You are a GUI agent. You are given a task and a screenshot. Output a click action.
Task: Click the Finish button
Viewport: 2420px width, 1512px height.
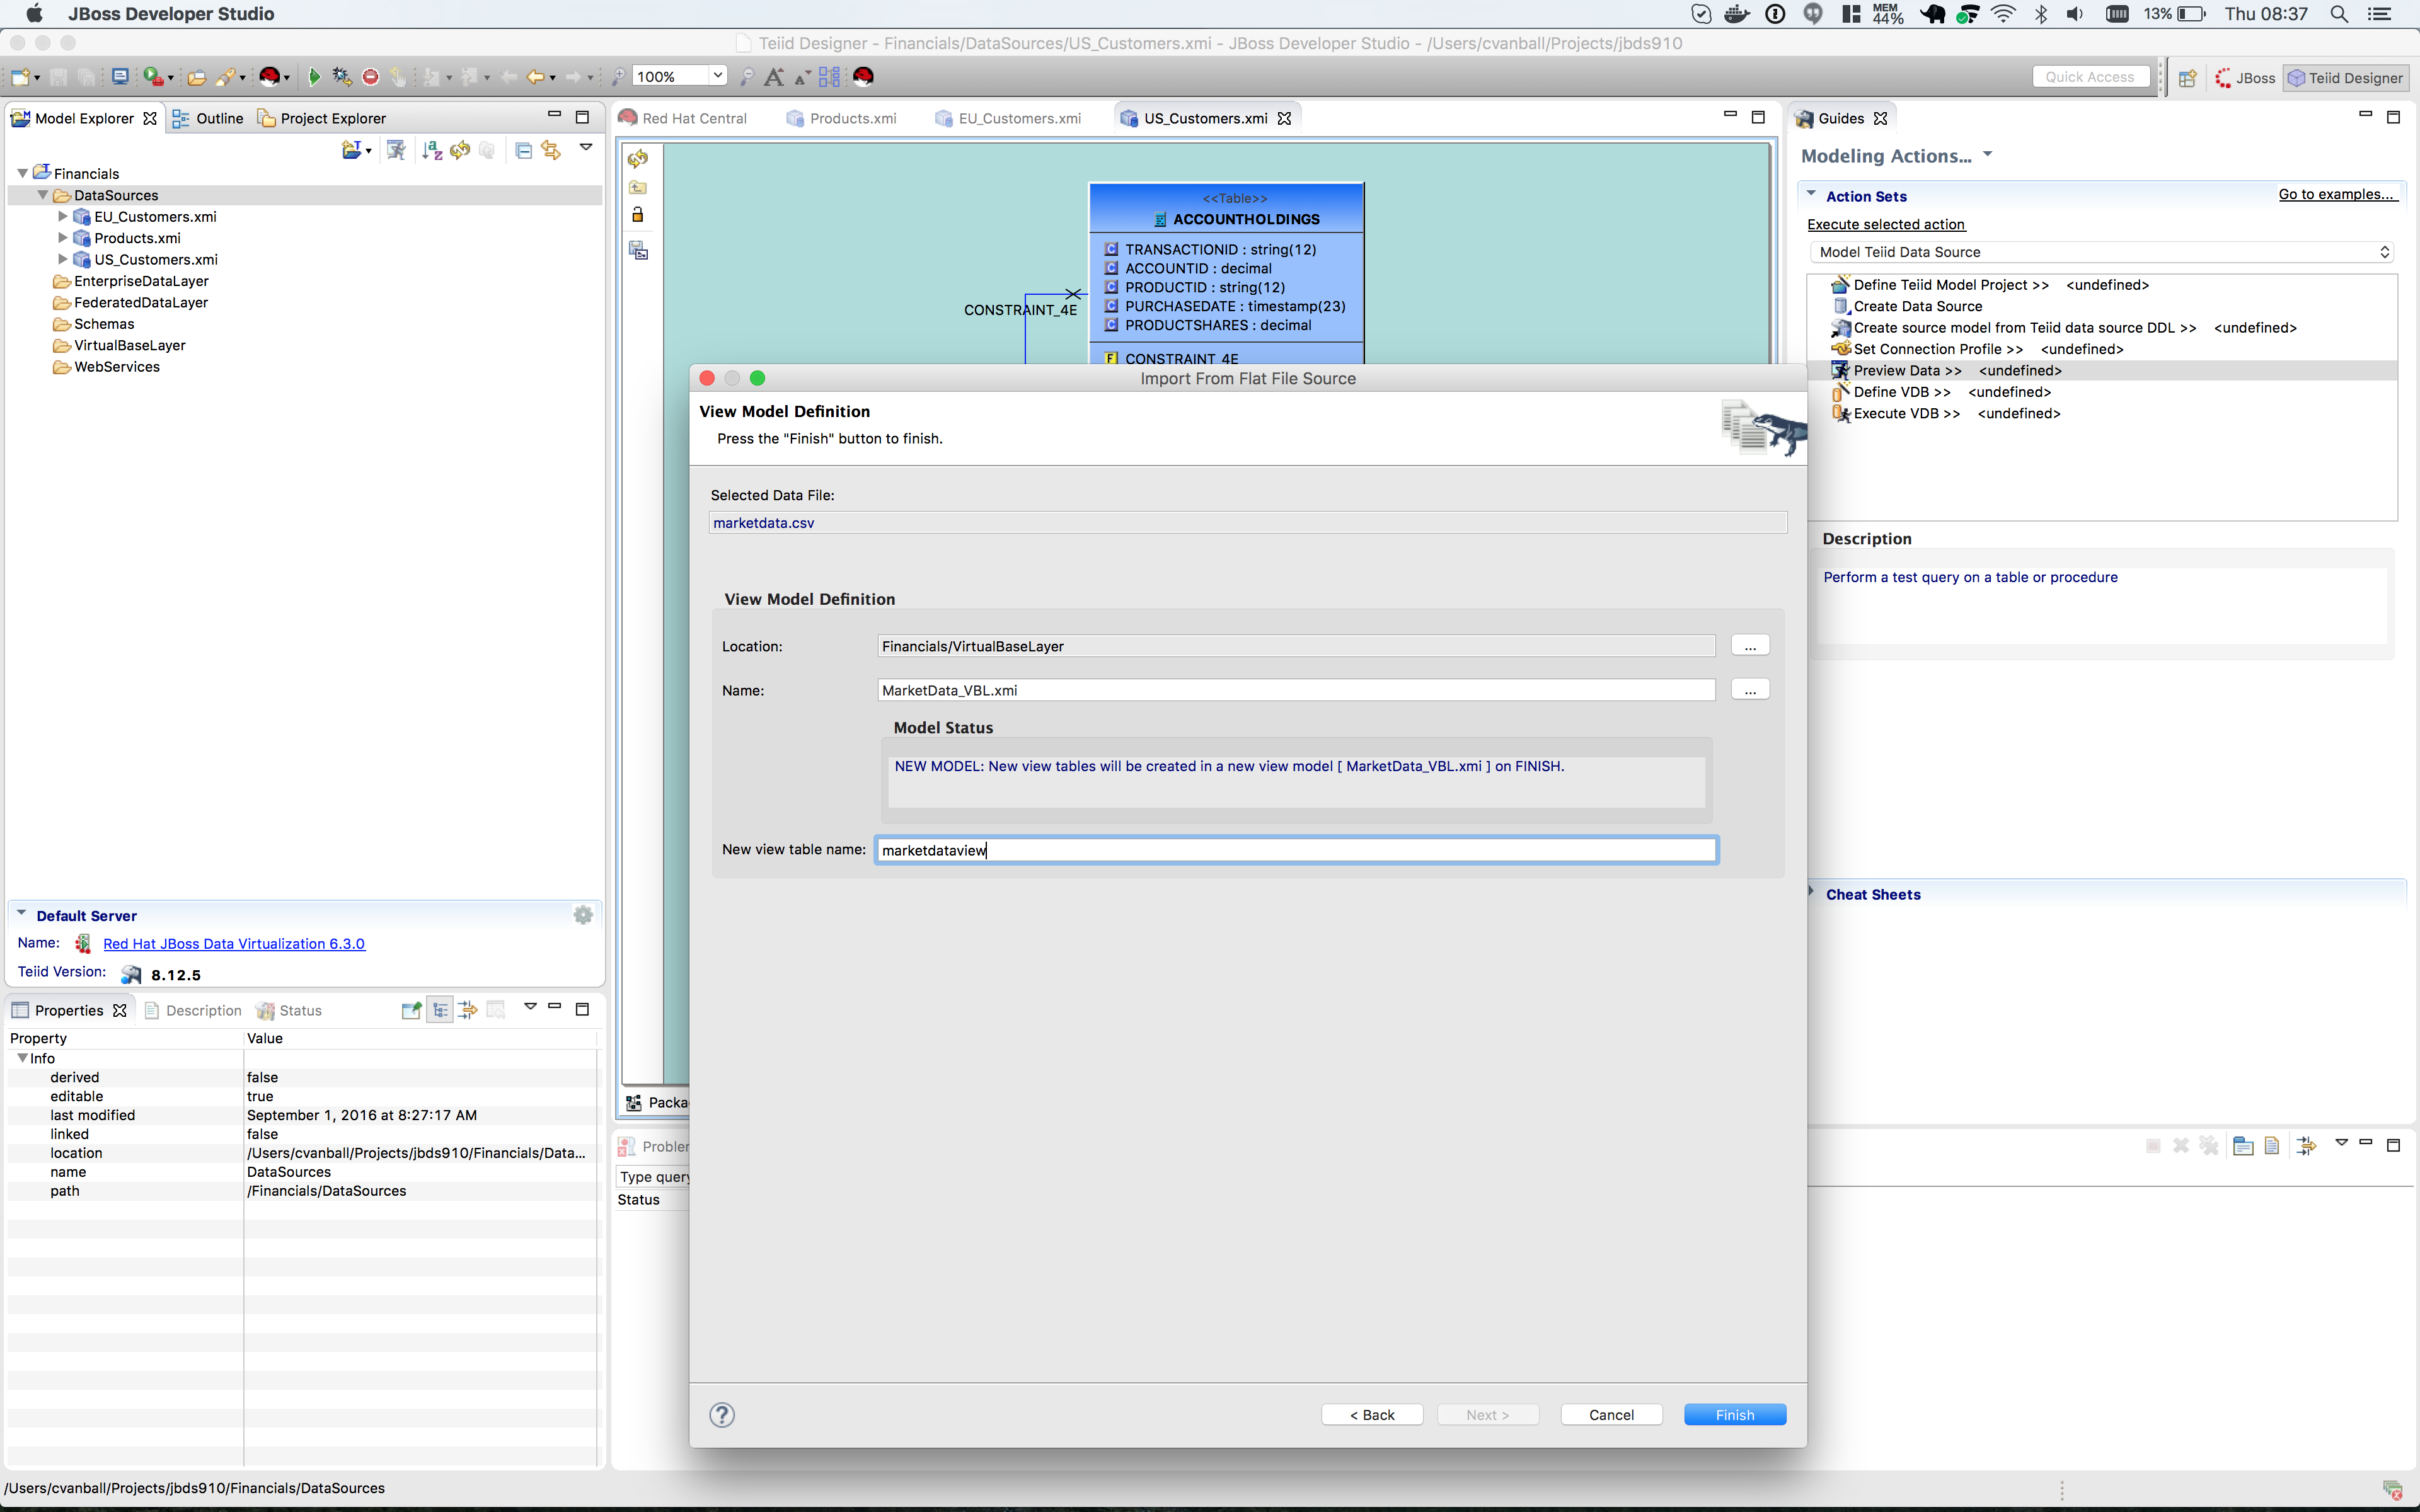1734,1414
